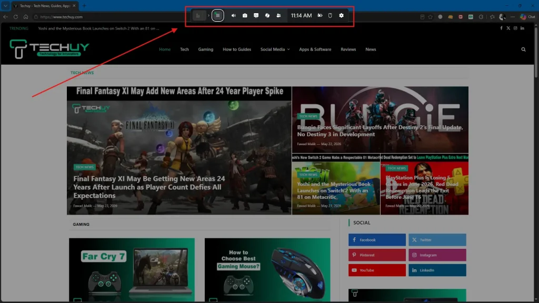The height and width of the screenshot is (303, 539).
Task: Open Bungie Faces Significant Layoffs article
Action: pos(380,130)
